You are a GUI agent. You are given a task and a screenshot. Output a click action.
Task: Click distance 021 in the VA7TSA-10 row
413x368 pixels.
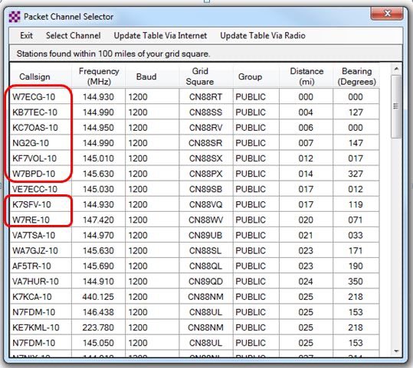(x=306, y=236)
